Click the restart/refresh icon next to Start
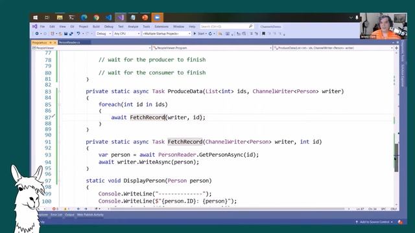415x233 pixels. (x=210, y=34)
